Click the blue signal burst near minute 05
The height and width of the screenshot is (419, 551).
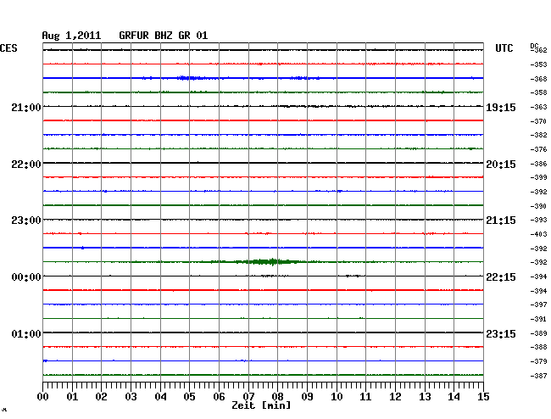pos(190,78)
